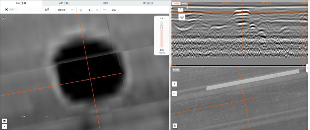Click the 1 m scale bar label
Screen dimensions: 310x130
pos(24,116)
